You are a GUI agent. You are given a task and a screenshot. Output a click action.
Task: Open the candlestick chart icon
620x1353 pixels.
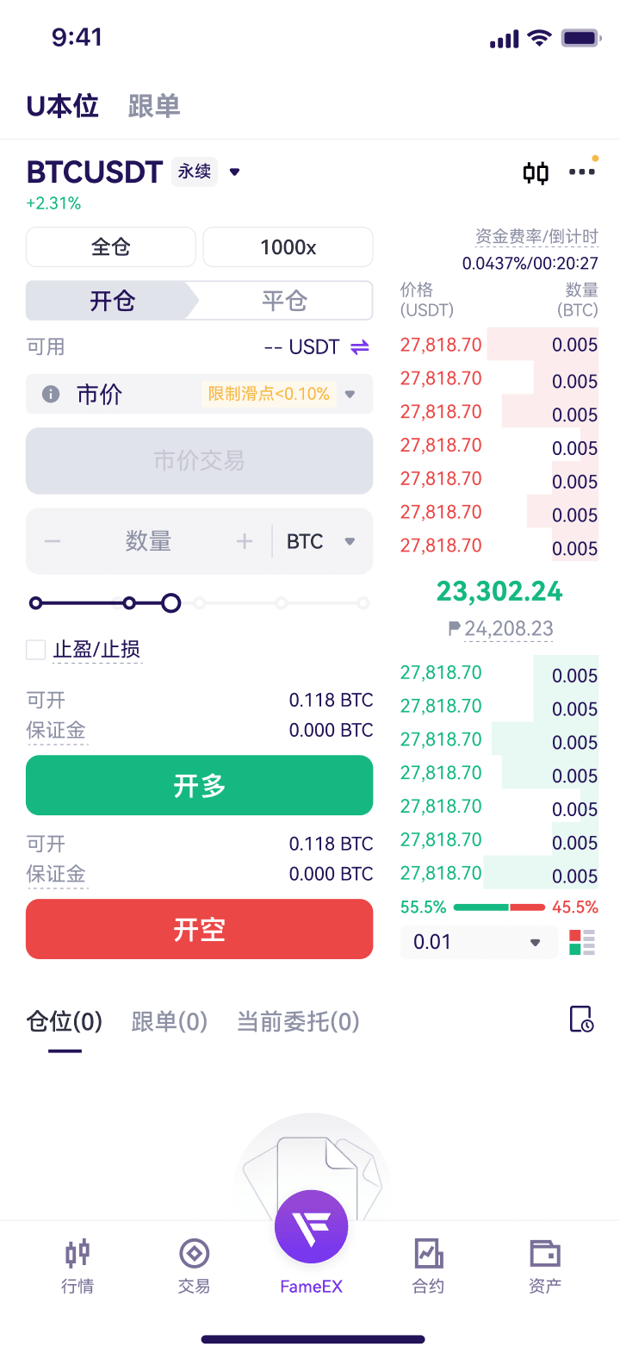point(536,173)
